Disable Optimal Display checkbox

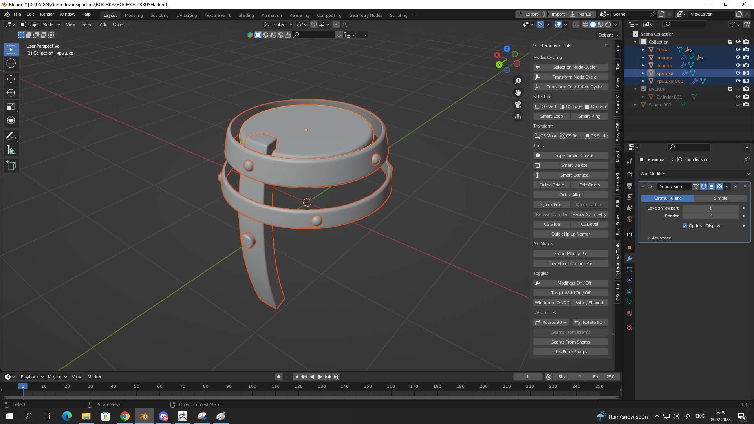tap(685, 226)
